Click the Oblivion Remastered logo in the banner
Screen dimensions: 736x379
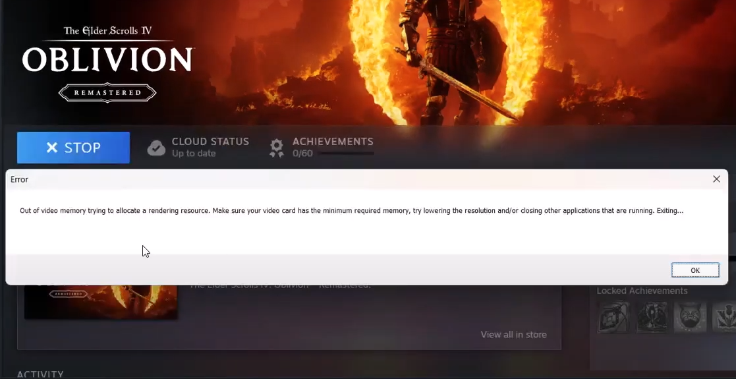(108, 63)
